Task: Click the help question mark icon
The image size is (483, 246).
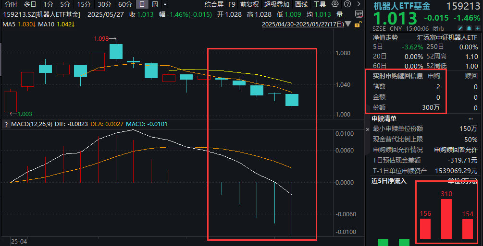Action: coord(346,4)
